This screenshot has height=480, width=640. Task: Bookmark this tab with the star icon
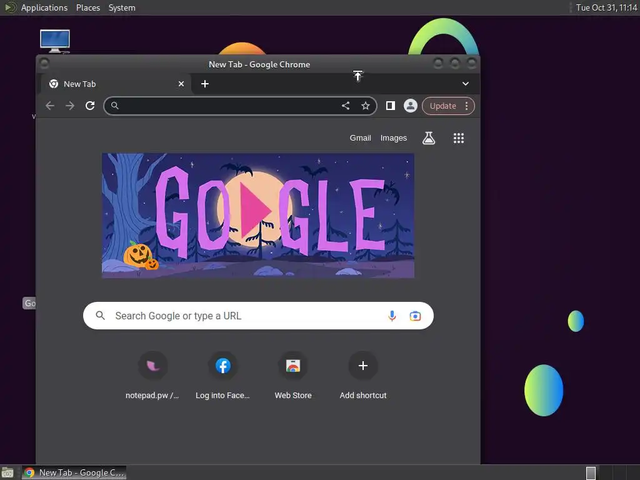click(x=366, y=106)
